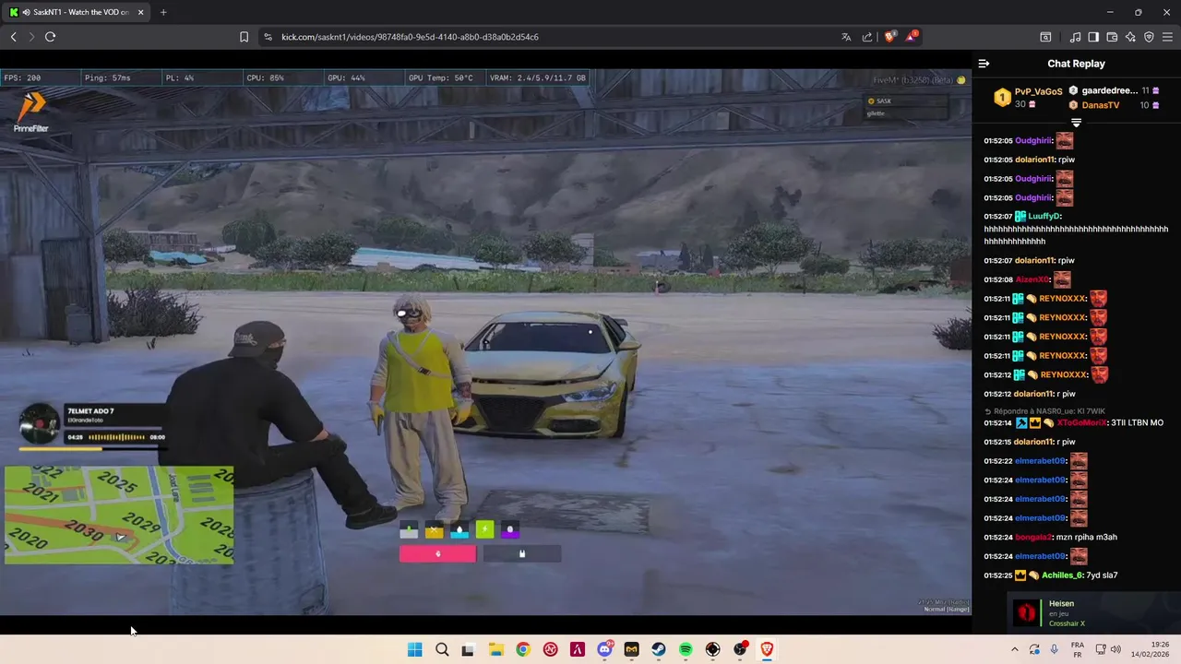Click username LuuffyD in chat
Image resolution: width=1181 pixels, height=664 pixels.
(x=1044, y=216)
